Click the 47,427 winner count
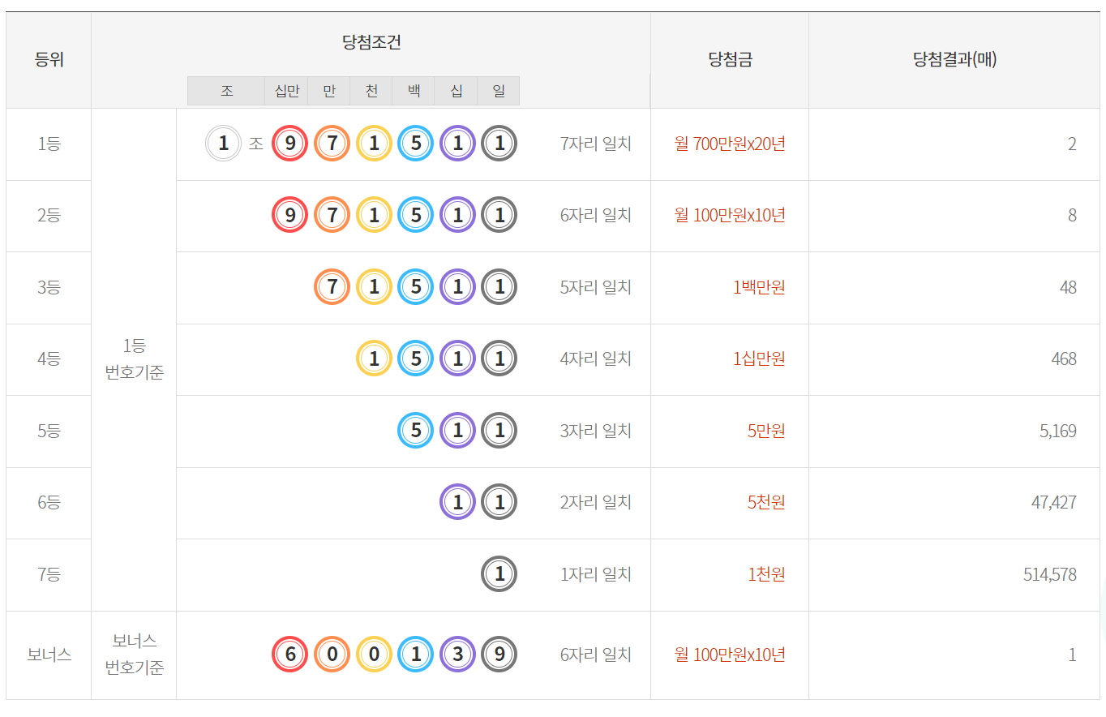Image resolution: width=1106 pixels, height=717 pixels. point(1054,503)
